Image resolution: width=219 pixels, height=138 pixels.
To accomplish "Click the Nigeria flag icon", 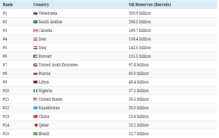I will (x=35, y=91).
